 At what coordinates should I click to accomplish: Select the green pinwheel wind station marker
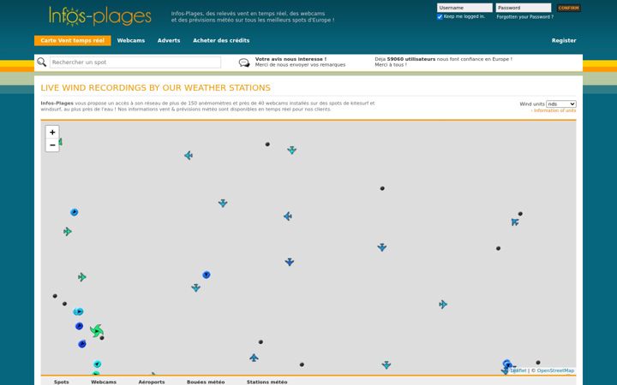click(x=96, y=331)
